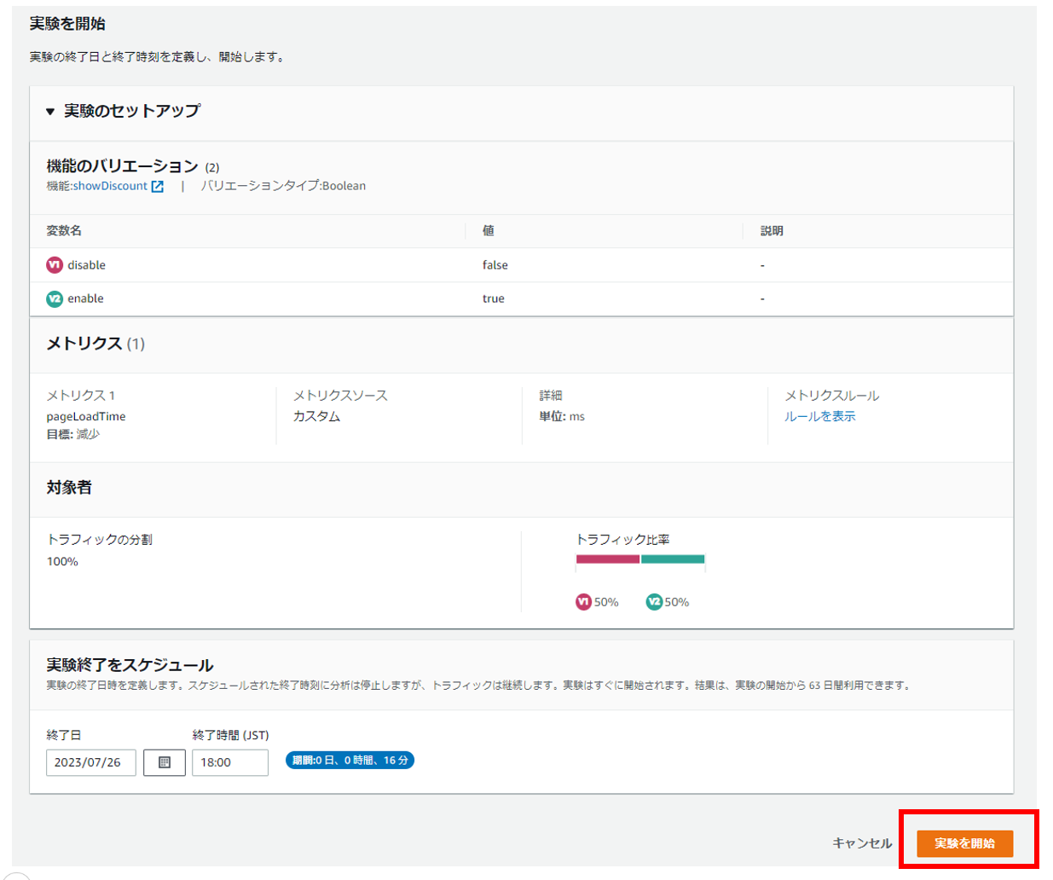Image resolution: width=1053 pixels, height=880 pixels.
Task: Click the V1 badge next to disable
Action: pos(55,265)
